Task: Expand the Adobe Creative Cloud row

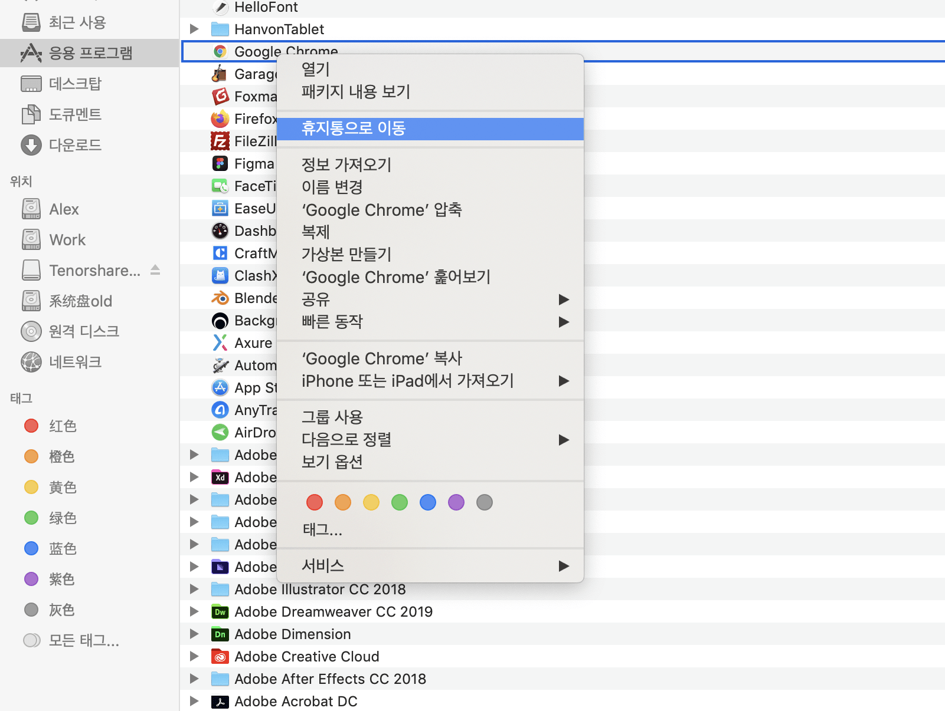Action: [194, 656]
